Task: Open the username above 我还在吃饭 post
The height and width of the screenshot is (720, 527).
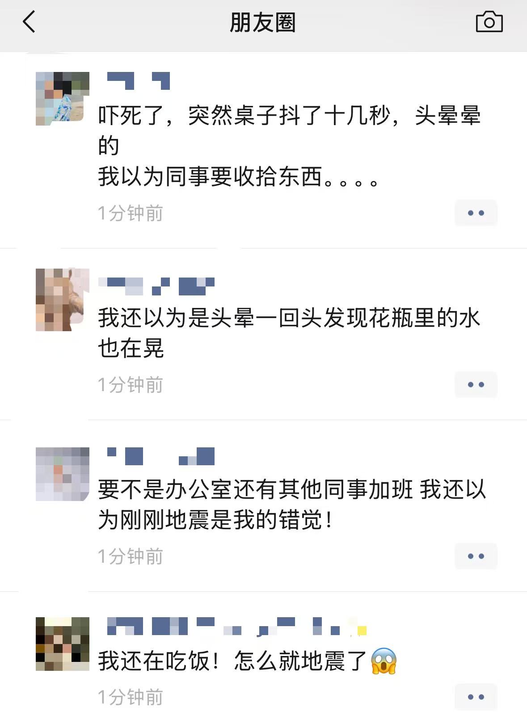Action: tap(237, 626)
